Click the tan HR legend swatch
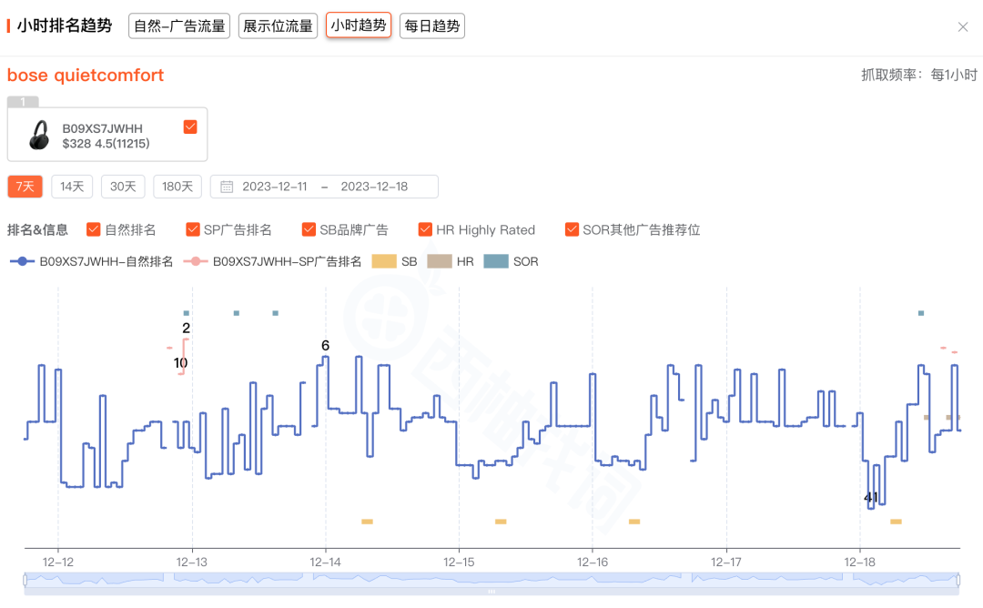The image size is (983, 608). coord(440,261)
